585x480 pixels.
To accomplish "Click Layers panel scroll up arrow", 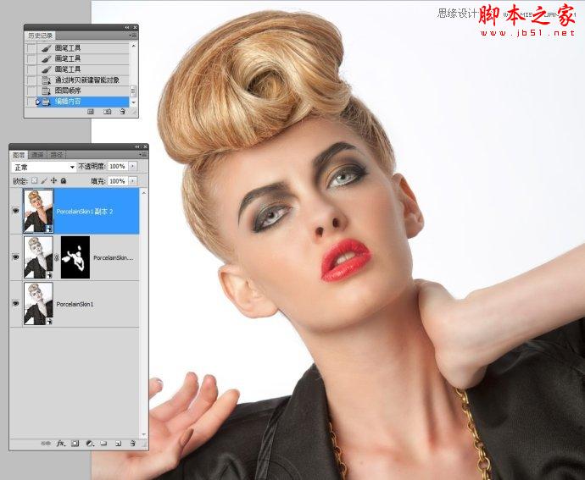I will point(143,193).
